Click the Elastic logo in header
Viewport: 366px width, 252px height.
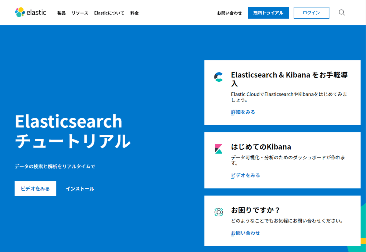(x=30, y=12)
